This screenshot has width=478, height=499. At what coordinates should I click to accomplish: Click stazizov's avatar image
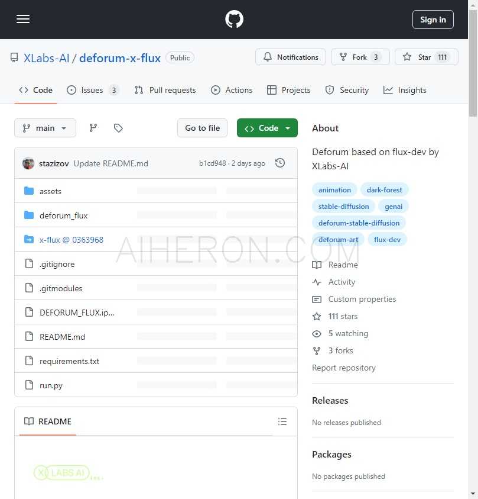click(x=28, y=163)
